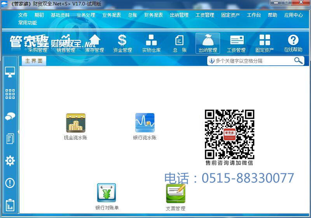Collapse the left sidebar arrow
This screenshot has height=218, width=311.
coord(18,132)
